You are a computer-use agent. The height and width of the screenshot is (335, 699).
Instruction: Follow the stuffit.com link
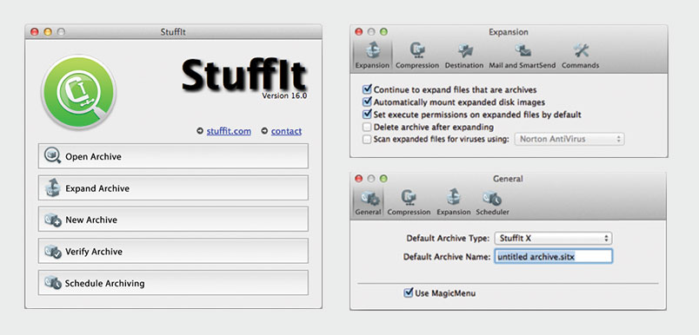(x=229, y=131)
